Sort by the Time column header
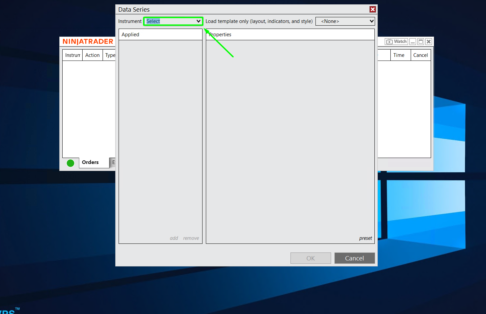This screenshot has width=486, height=314. pyautogui.click(x=399, y=55)
